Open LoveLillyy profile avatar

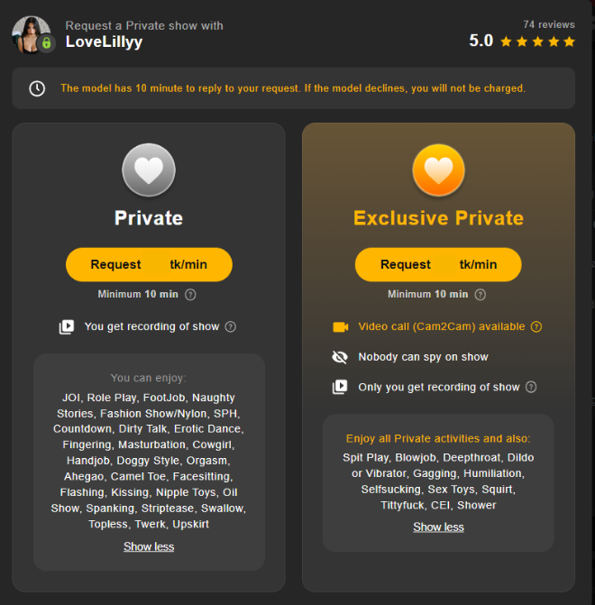pos(32,35)
